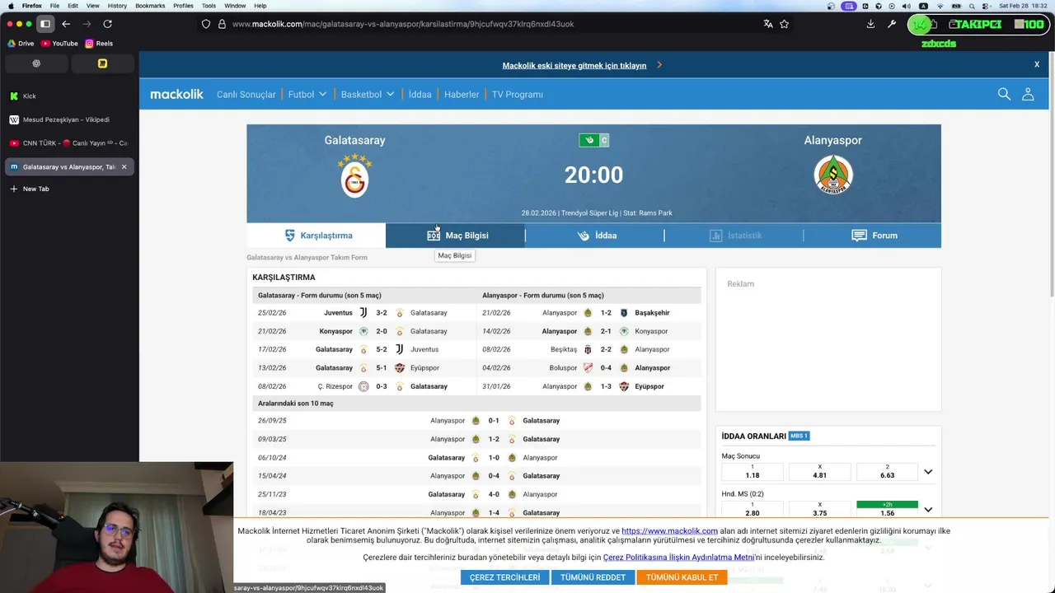1055x593 pixels.
Task: Click the Galatasaray club crest in header
Action: click(354, 175)
